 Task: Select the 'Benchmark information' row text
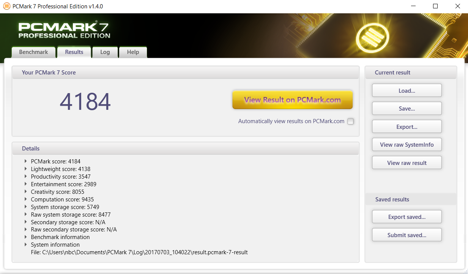point(60,237)
